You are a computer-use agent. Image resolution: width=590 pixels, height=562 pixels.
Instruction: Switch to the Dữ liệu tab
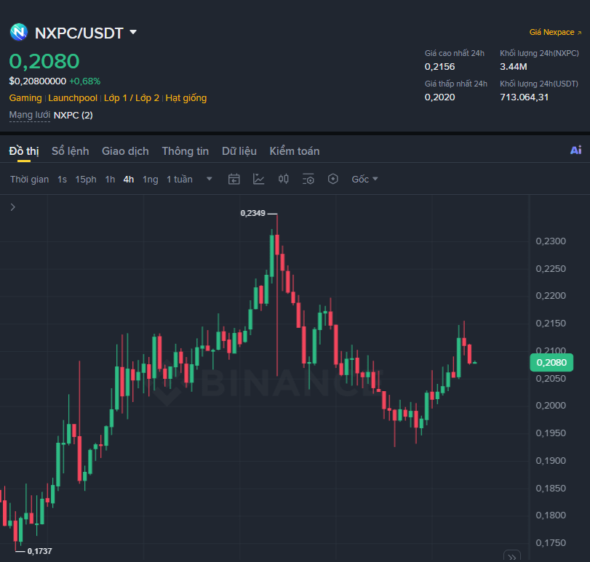pyautogui.click(x=239, y=151)
